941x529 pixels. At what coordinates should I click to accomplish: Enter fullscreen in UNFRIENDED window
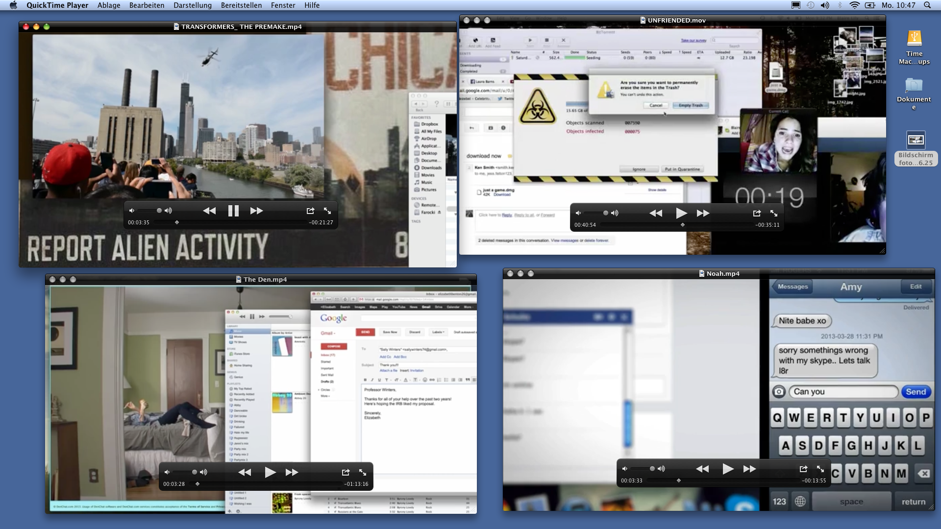tap(774, 213)
